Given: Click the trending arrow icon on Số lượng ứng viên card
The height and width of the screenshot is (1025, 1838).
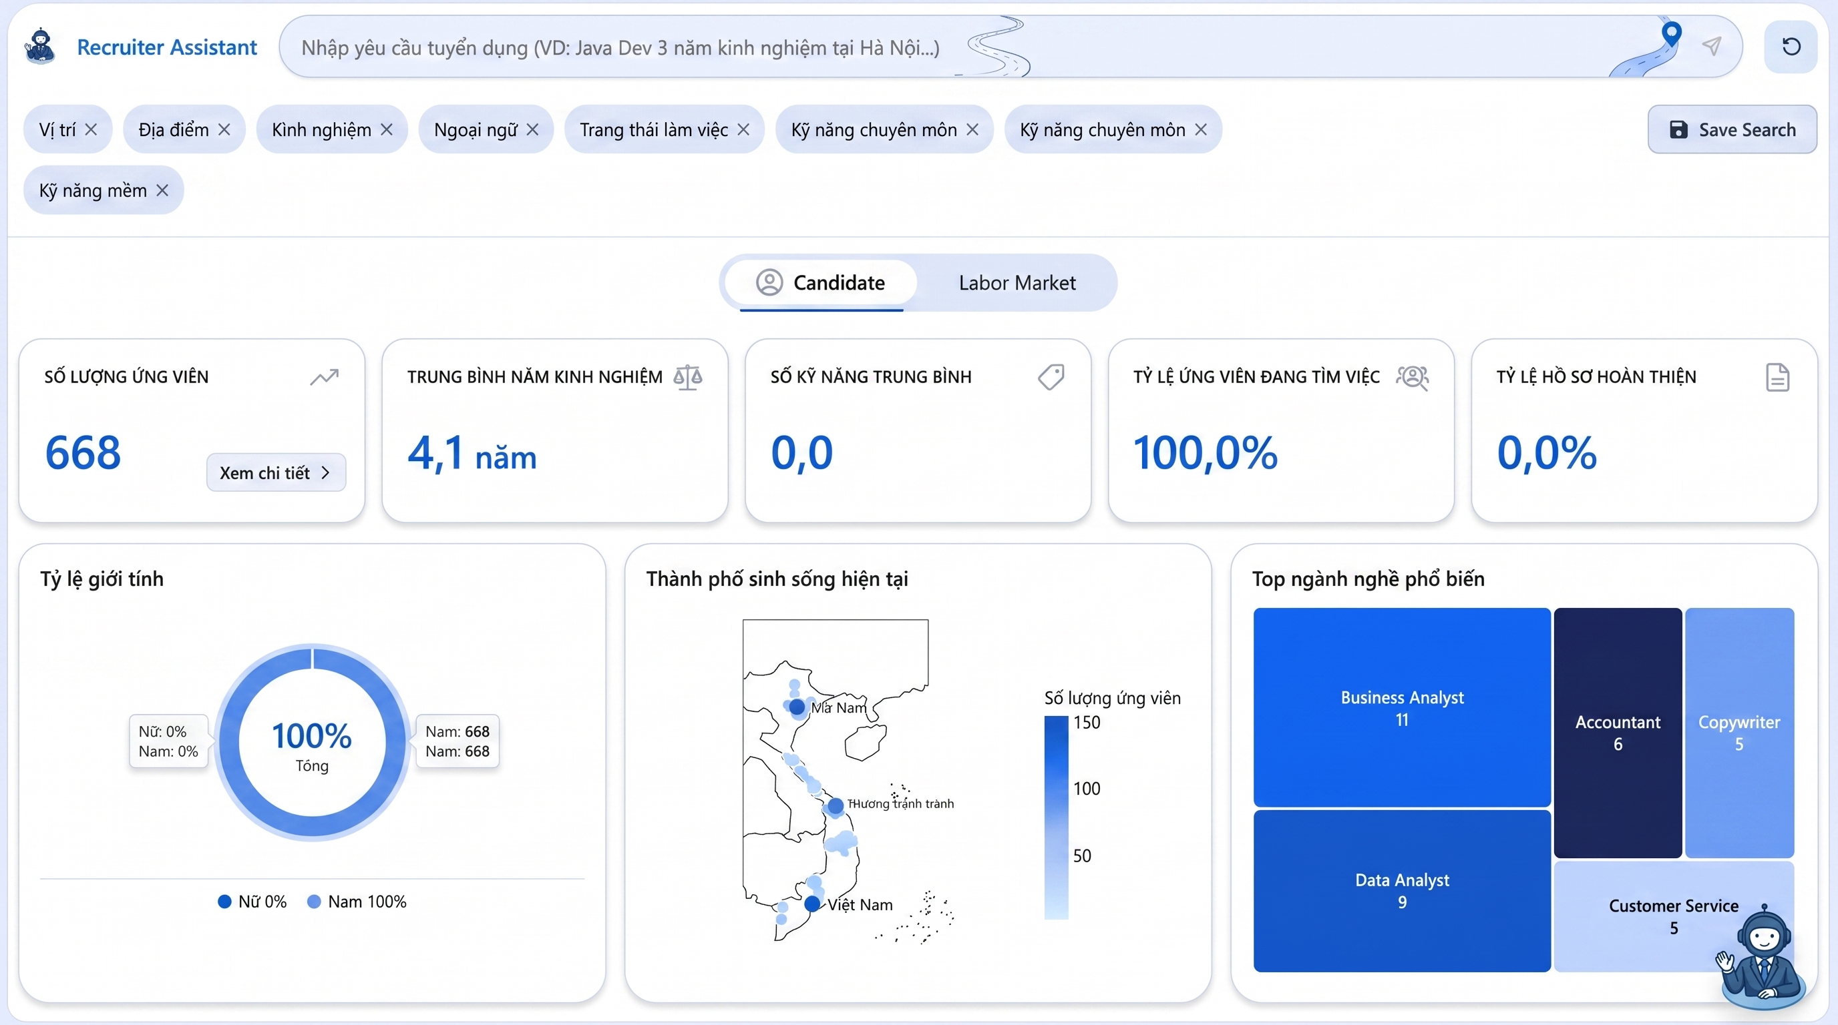Looking at the screenshot, I should (325, 376).
